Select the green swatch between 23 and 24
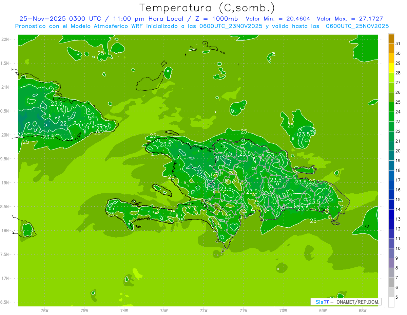Screen dimensions: 407x315 point(391,117)
